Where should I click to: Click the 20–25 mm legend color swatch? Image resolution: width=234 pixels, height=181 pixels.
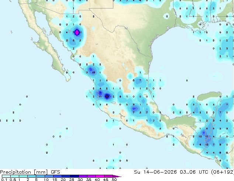(x=66, y=176)
